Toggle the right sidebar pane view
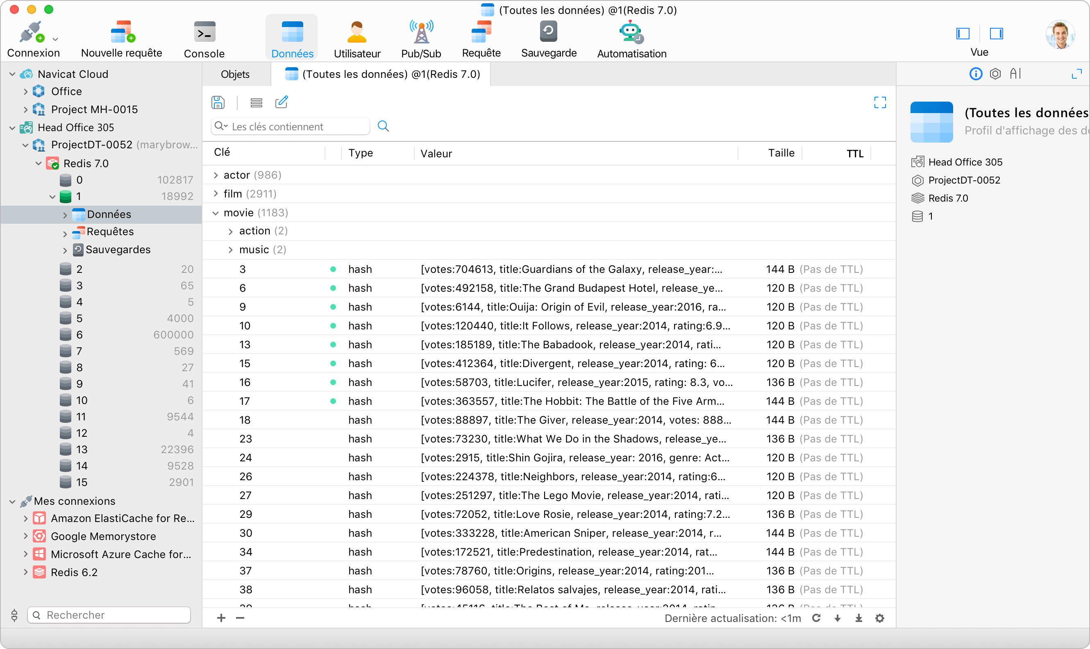 coord(997,34)
